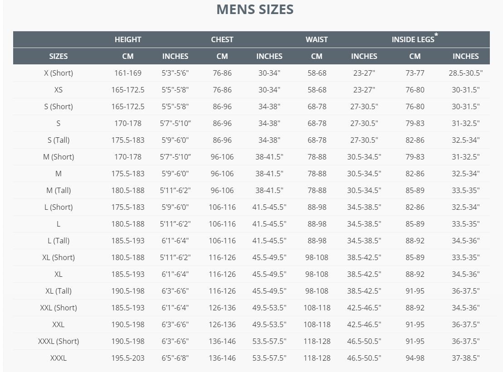Click the XXL (Short) size label
The width and height of the screenshot is (503, 372).
pyautogui.click(x=59, y=308)
